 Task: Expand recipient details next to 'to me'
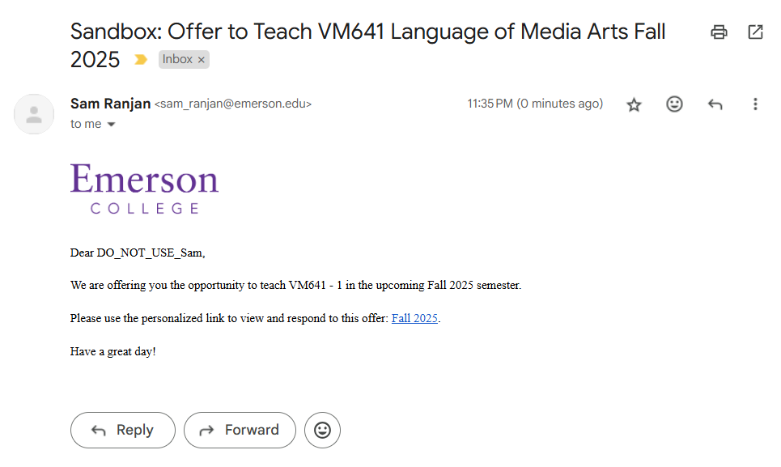coord(112,125)
